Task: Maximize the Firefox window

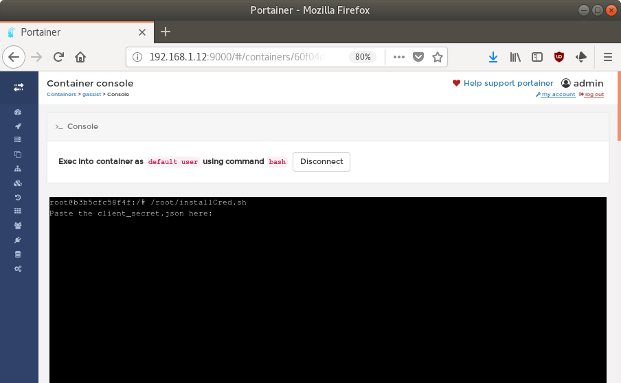Action: [598, 10]
